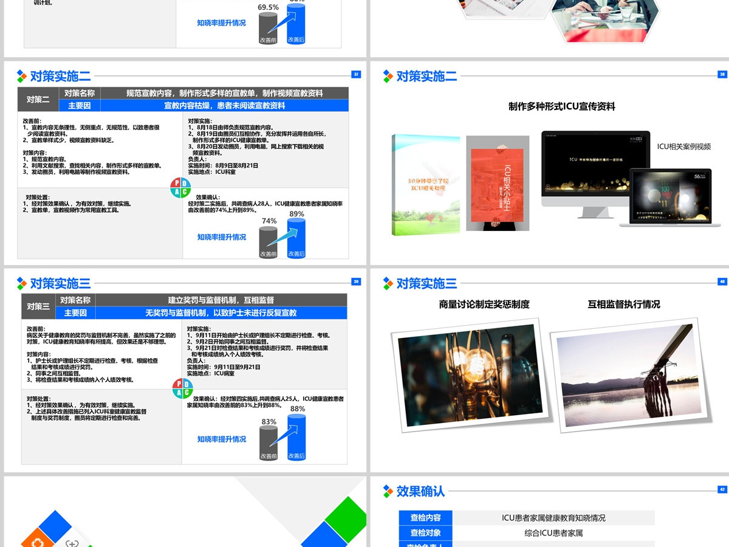Click the blue 88% 改善后 bar
The width and height of the screenshot is (729, 547).
pos(296,437)
